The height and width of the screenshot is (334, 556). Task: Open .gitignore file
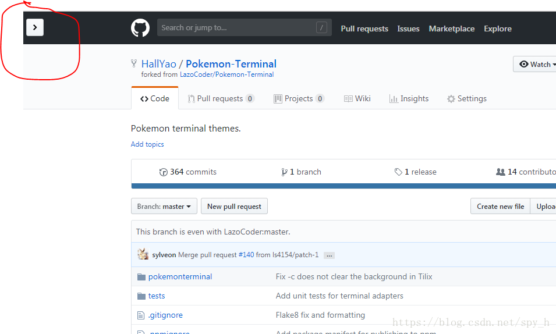click(165, 315)
